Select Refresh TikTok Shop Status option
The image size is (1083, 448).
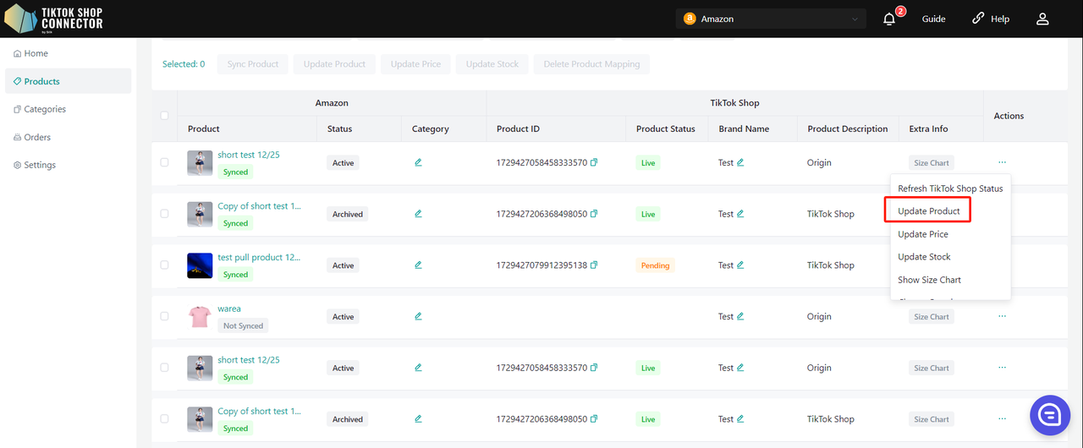950,188
